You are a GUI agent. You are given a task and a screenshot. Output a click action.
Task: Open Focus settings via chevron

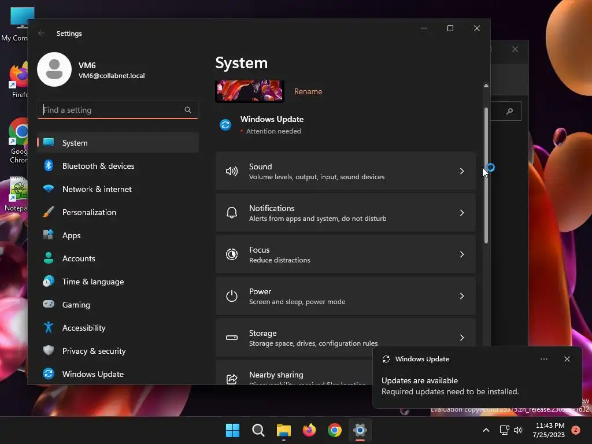coord(462,254)
